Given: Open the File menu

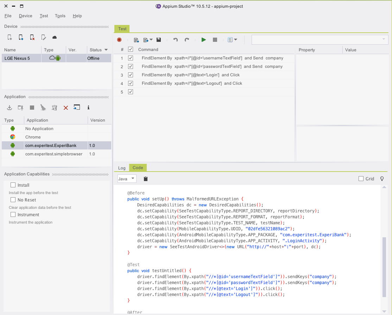Looking at the screenshot, I should (x=8, y=16).
